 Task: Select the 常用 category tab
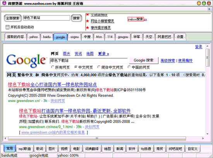click(10, 148)
